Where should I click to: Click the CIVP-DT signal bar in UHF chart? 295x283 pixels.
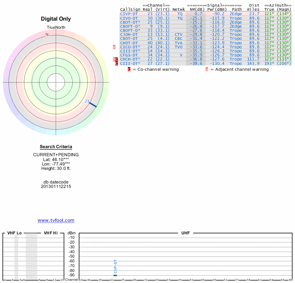point(115,275)
